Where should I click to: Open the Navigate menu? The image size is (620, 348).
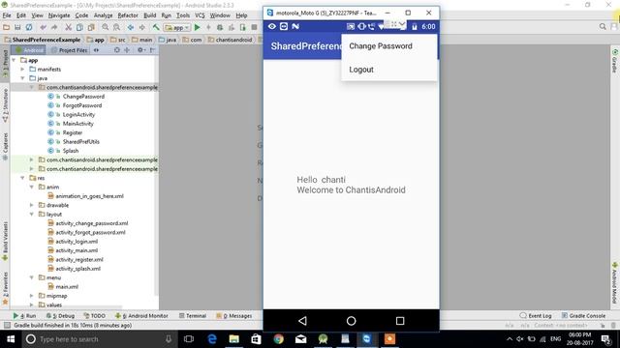[59, 15]
